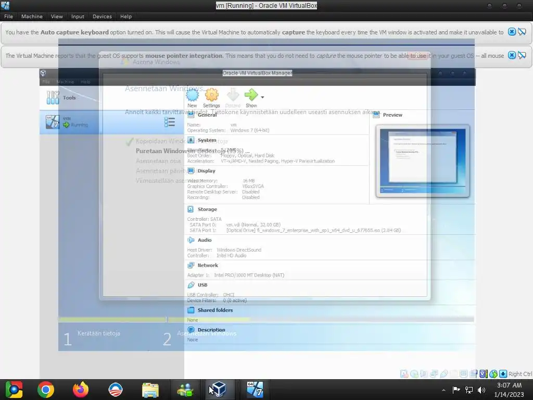
Task: Click the Discard toolbar icon
Action: 233,98
